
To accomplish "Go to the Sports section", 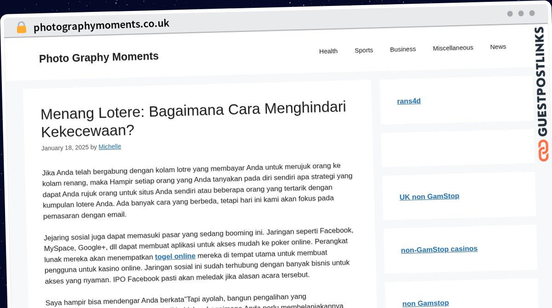I will [363, 50].
